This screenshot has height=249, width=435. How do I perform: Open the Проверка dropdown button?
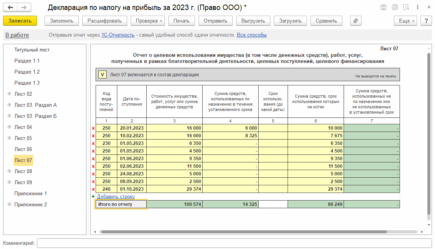pos(148,21)
